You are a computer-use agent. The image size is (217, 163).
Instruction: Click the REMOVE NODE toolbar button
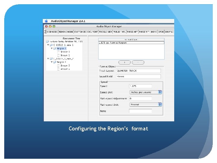pyautogui.click(x=66, y=32)
